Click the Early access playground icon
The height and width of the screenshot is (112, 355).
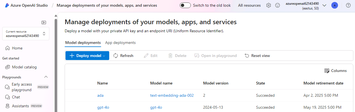pyautogui.click(x=8, y=87)
